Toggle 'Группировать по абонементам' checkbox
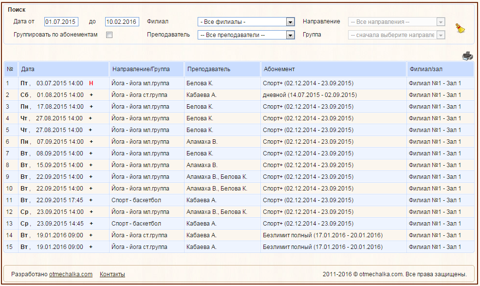Screen dimensions: 480x286 [x=109, y=35]
